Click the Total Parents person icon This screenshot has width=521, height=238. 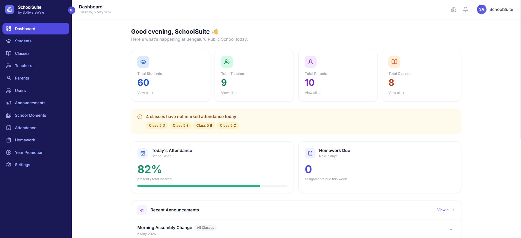[x=311, y=62]
